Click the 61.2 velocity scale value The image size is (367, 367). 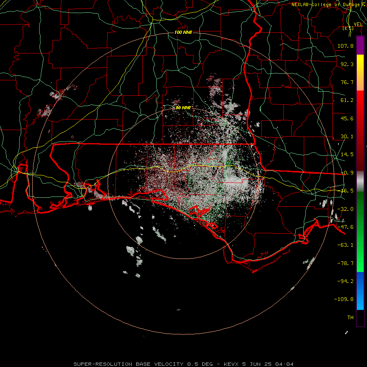347,100
